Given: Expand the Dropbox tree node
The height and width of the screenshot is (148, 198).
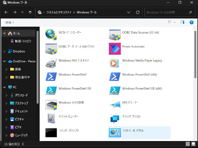Looking at the screenshot, I should coord(4,51).
